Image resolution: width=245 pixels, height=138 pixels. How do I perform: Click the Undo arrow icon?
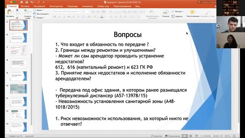pos(32,2)
